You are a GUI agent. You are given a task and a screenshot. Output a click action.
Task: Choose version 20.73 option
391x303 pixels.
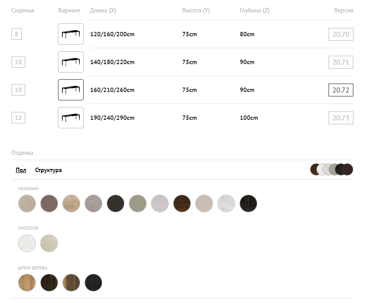[341, 118]
